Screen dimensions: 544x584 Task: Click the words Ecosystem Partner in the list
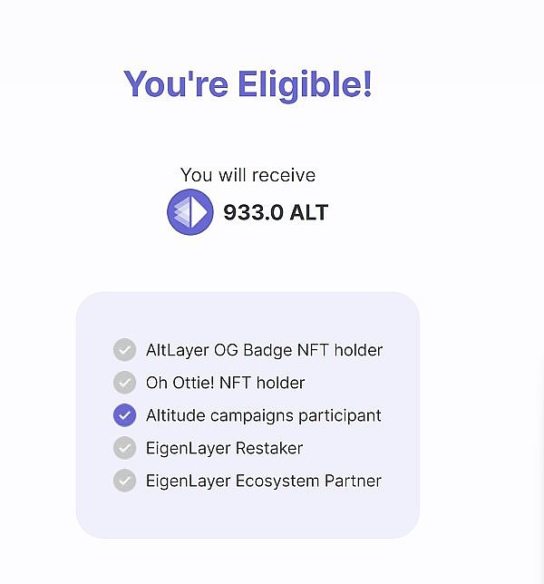click(308, 481)
